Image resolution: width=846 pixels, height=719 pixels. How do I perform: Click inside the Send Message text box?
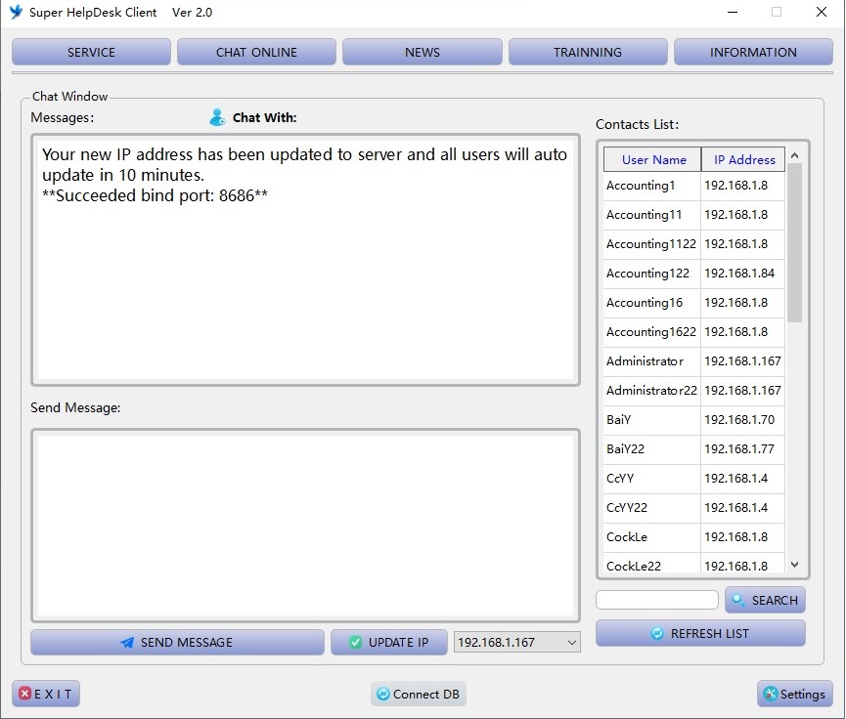304,525
